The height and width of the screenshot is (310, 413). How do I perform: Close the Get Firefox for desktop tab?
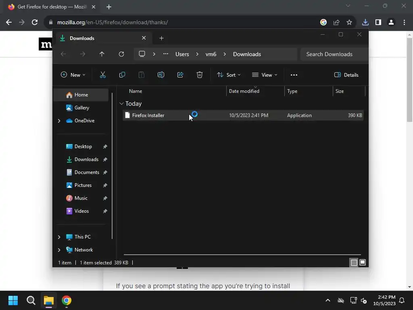coord(94,7)
